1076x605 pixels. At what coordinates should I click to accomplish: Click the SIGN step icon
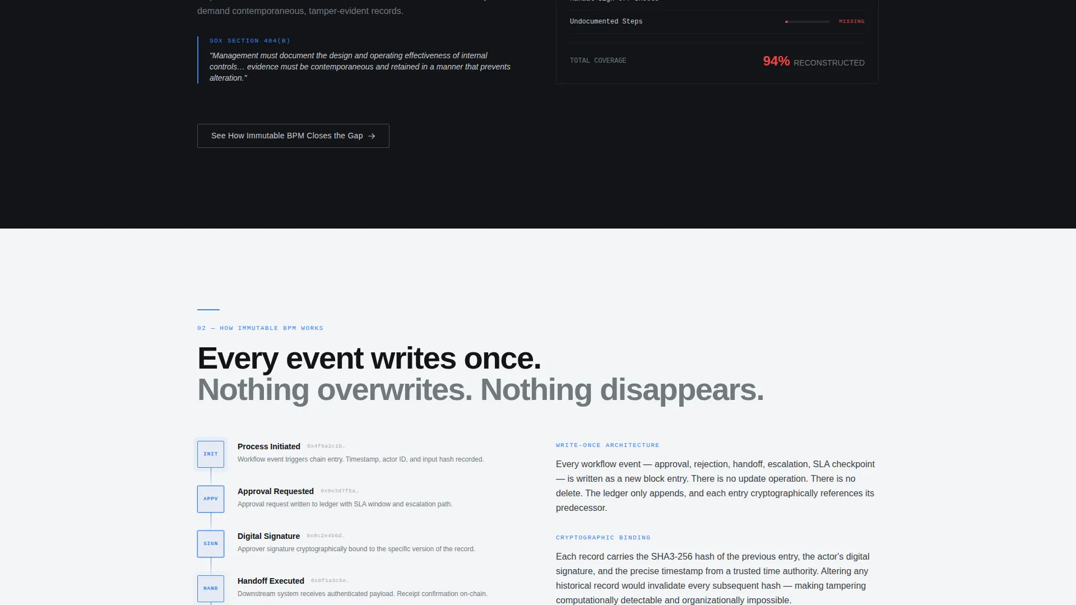(x=211, y=544)
